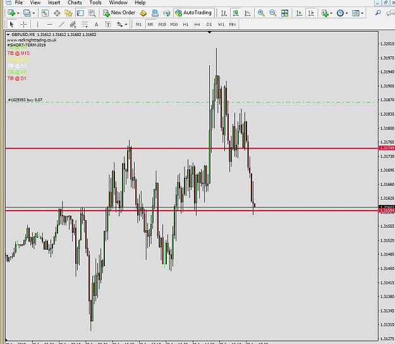The width and height of the screenshot is (395, 344).
Task: Open the View menu
Action: (x=35, y=3)
